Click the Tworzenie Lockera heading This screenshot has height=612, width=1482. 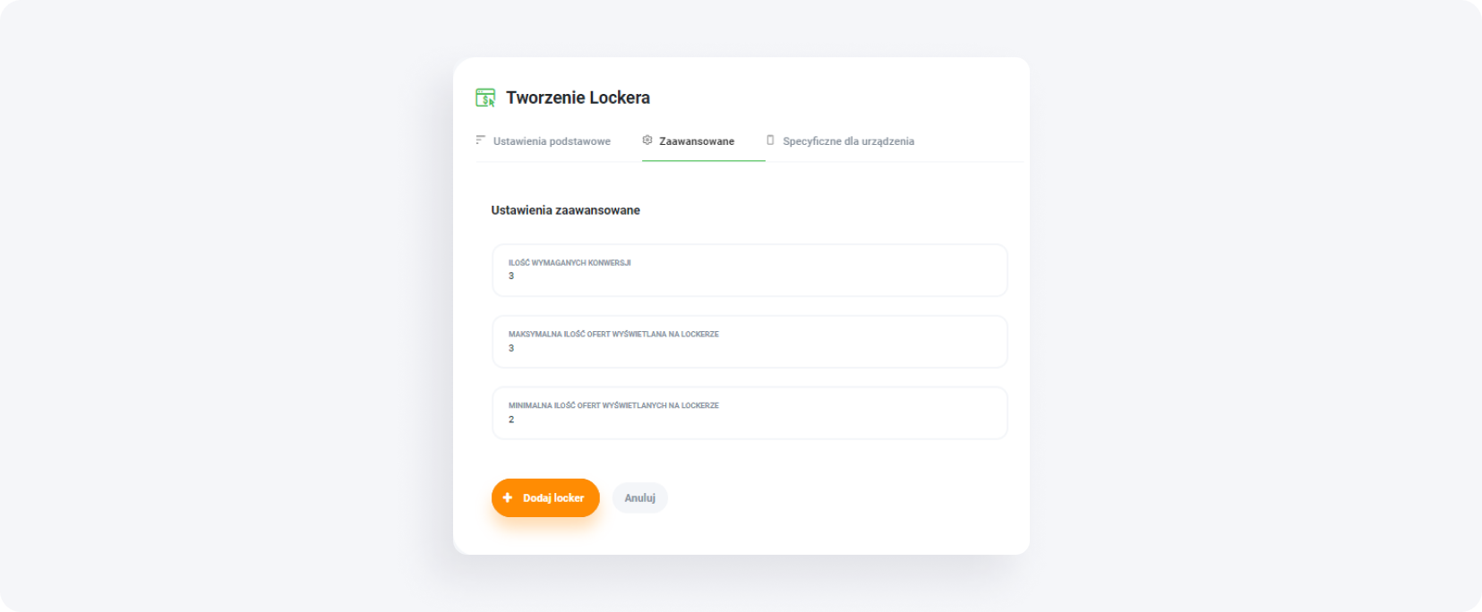578,98
